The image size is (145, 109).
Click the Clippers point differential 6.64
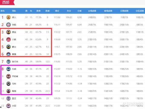(79, 25)
